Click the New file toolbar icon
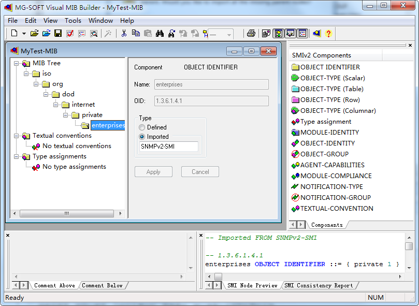The image size is (419, 306). 14,34
